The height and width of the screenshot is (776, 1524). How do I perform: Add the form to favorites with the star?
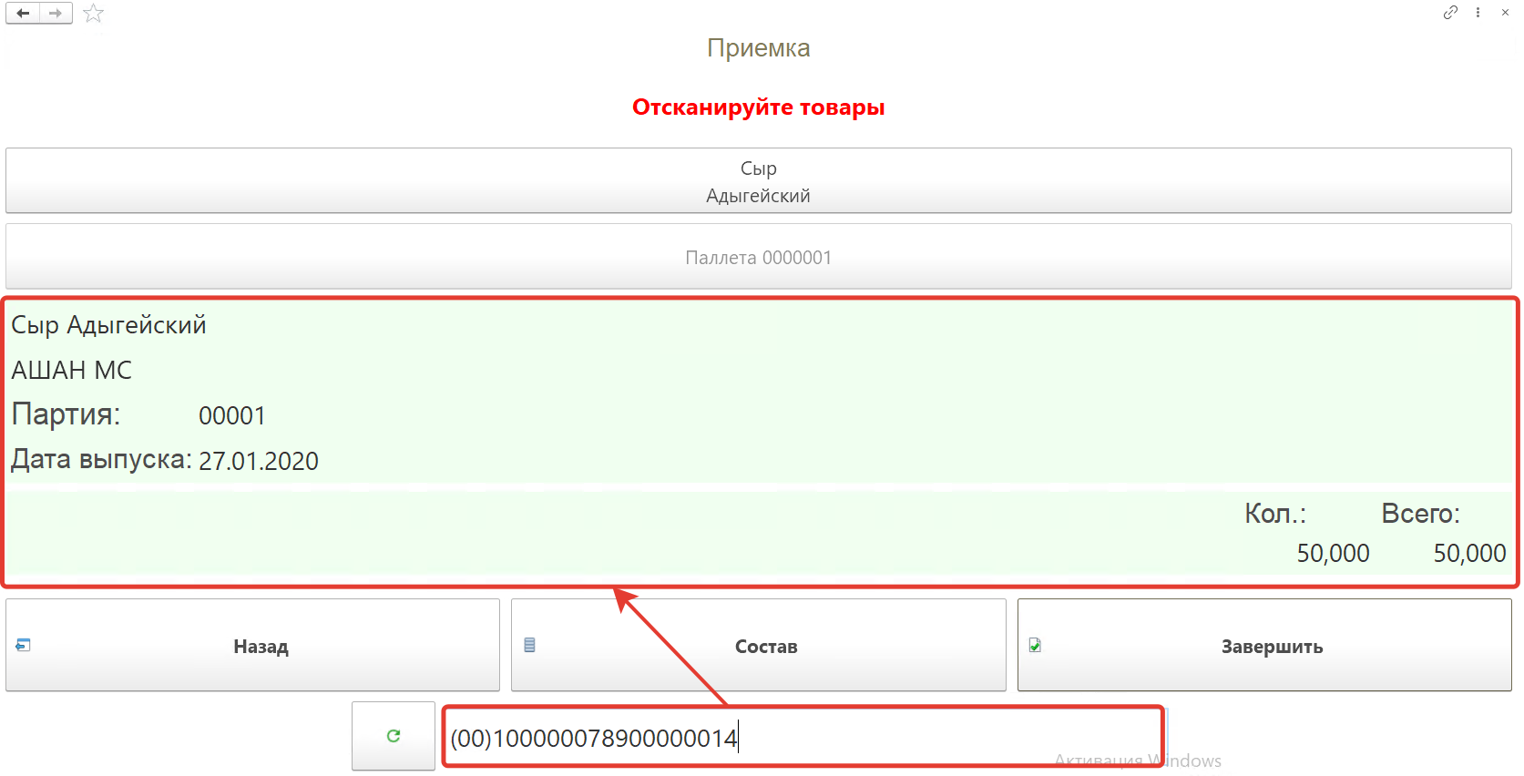tap(93, 13)
